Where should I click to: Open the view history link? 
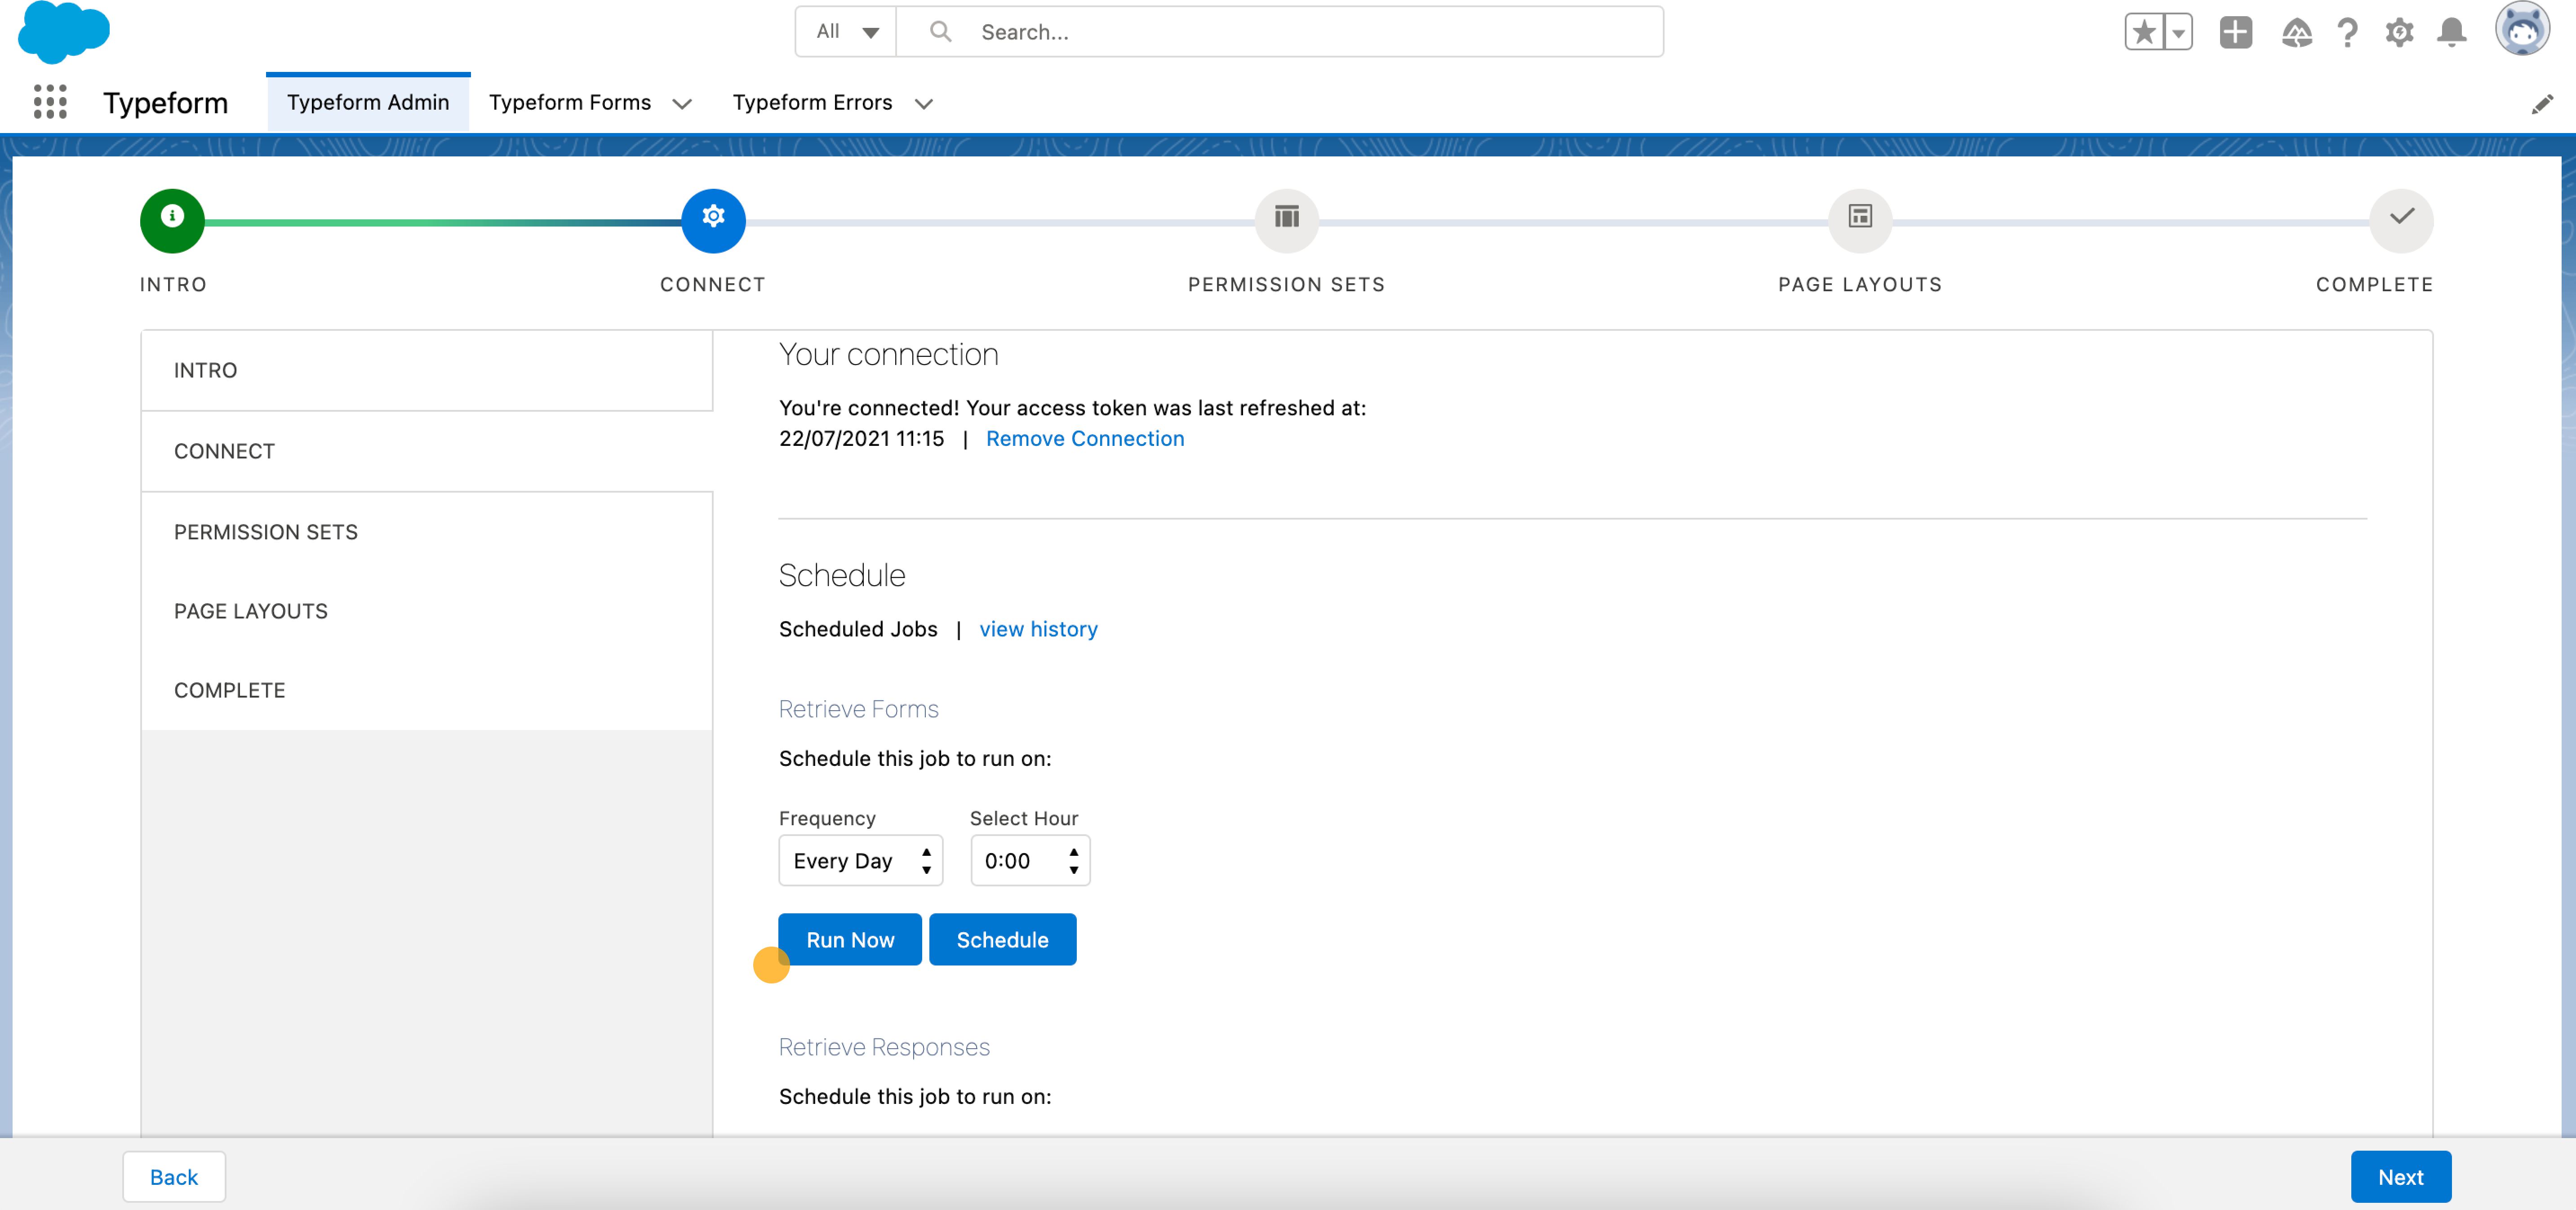[x=1038, y=629]
